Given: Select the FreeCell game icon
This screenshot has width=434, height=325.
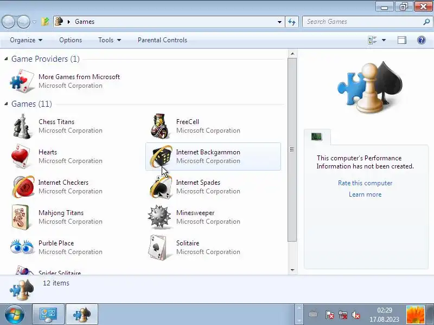Looking at the screenshot, I should pyautogui.click(x=160, y=126).
